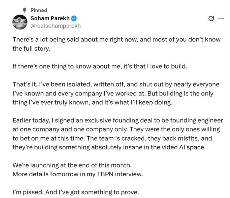The width and height of the screenshot is (230, 198).
Task: Click the blue verified checkmark badge
Action: click(x=74, y=19)
